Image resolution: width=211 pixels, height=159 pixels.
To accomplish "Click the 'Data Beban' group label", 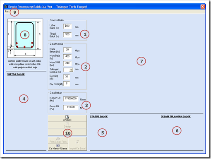I will click(56, 93).
